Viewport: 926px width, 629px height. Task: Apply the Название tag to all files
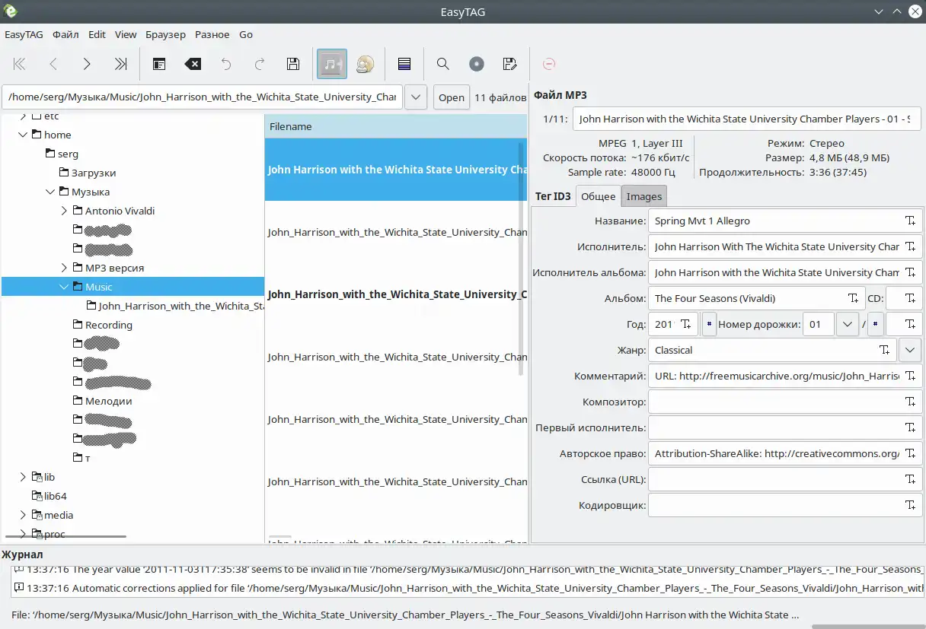911,221
